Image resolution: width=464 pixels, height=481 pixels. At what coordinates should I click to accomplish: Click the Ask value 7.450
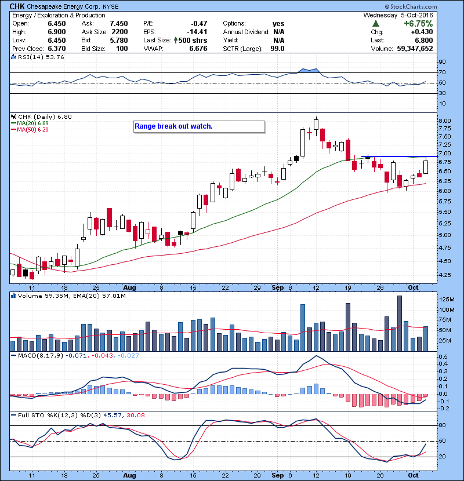[x=119, y=24]
